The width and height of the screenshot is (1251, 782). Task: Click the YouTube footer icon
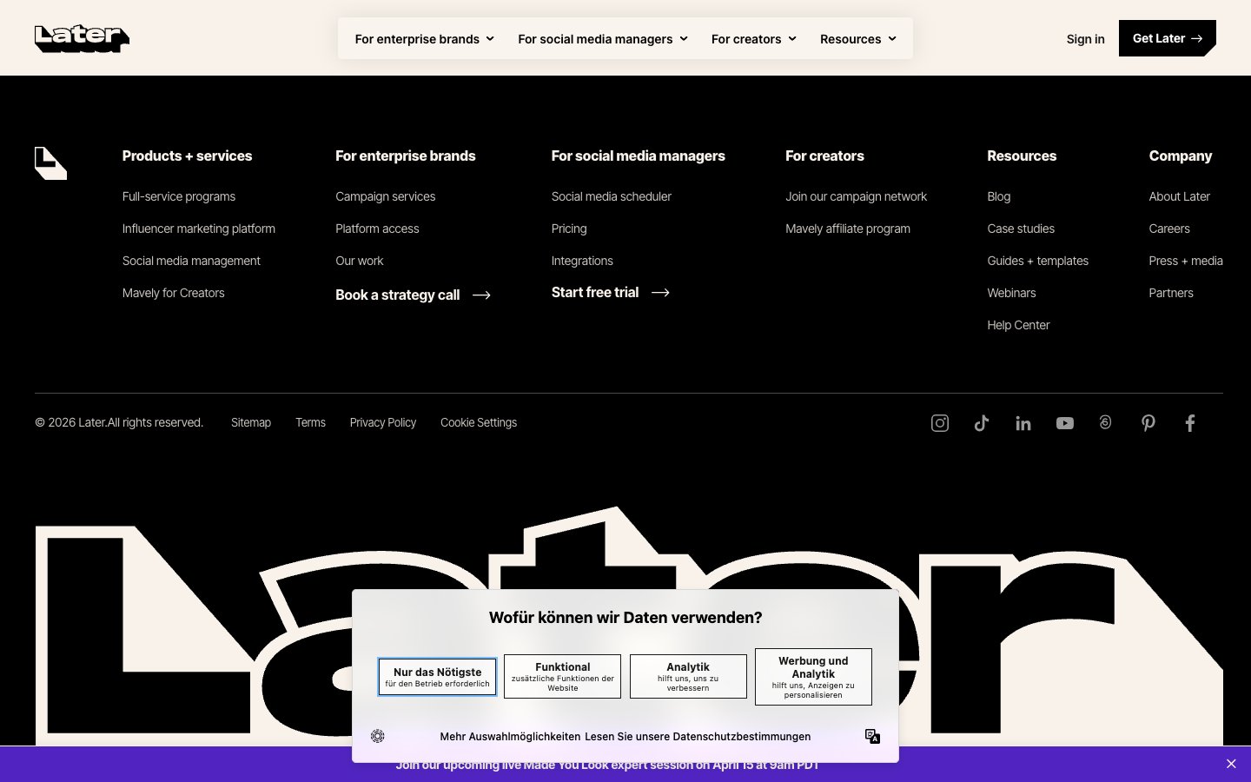pos(1064,423)
